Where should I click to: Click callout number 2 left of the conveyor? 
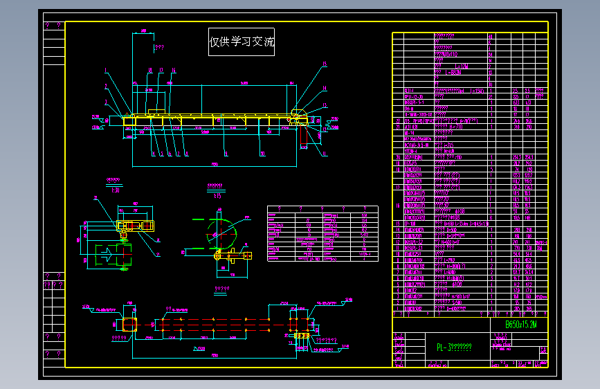106,87
